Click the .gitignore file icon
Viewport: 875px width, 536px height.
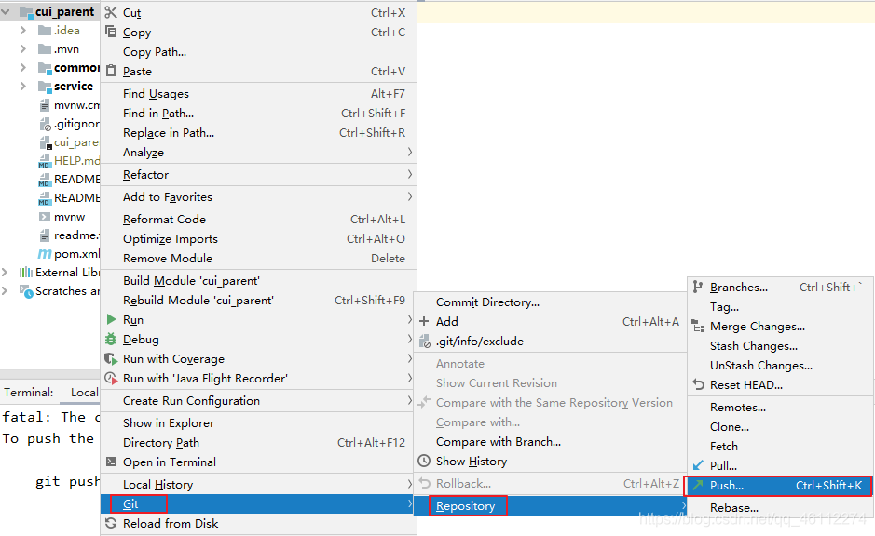pyautogui.click(x=46, y=124)
